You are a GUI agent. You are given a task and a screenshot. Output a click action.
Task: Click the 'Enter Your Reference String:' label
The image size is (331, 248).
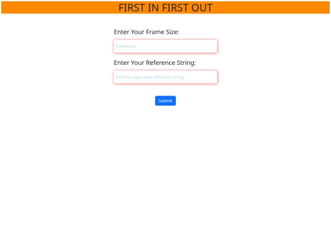(x=154, y=63)
